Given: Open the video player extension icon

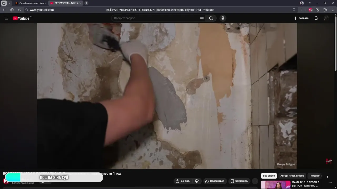Looking at the screenshot, I should click(x=318, y=10).
